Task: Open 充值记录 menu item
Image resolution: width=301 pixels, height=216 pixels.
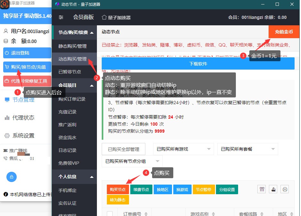Action: pyautogui.click(x=75, y=112)
